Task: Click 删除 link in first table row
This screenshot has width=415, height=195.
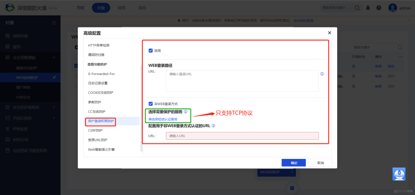Action: tap(391, 66)
